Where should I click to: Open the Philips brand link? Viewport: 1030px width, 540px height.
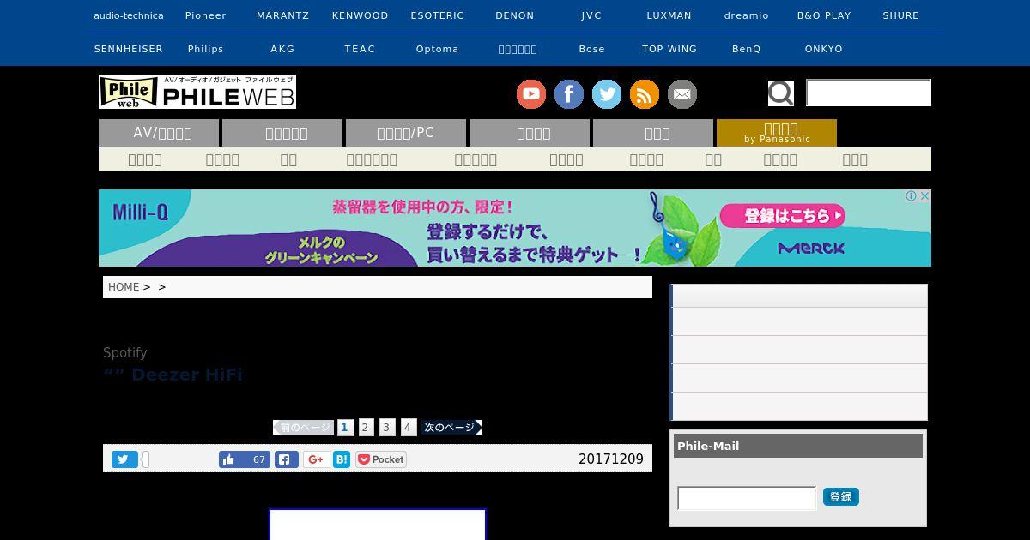pos(206,49)
